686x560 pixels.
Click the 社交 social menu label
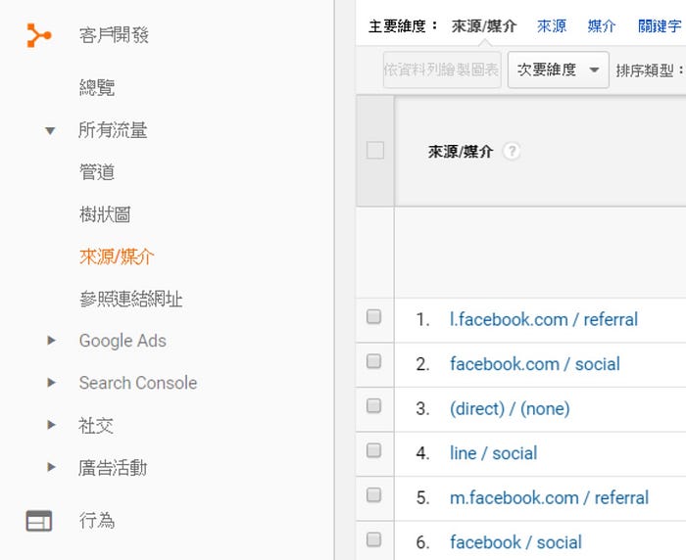click(x=96, y=425)
